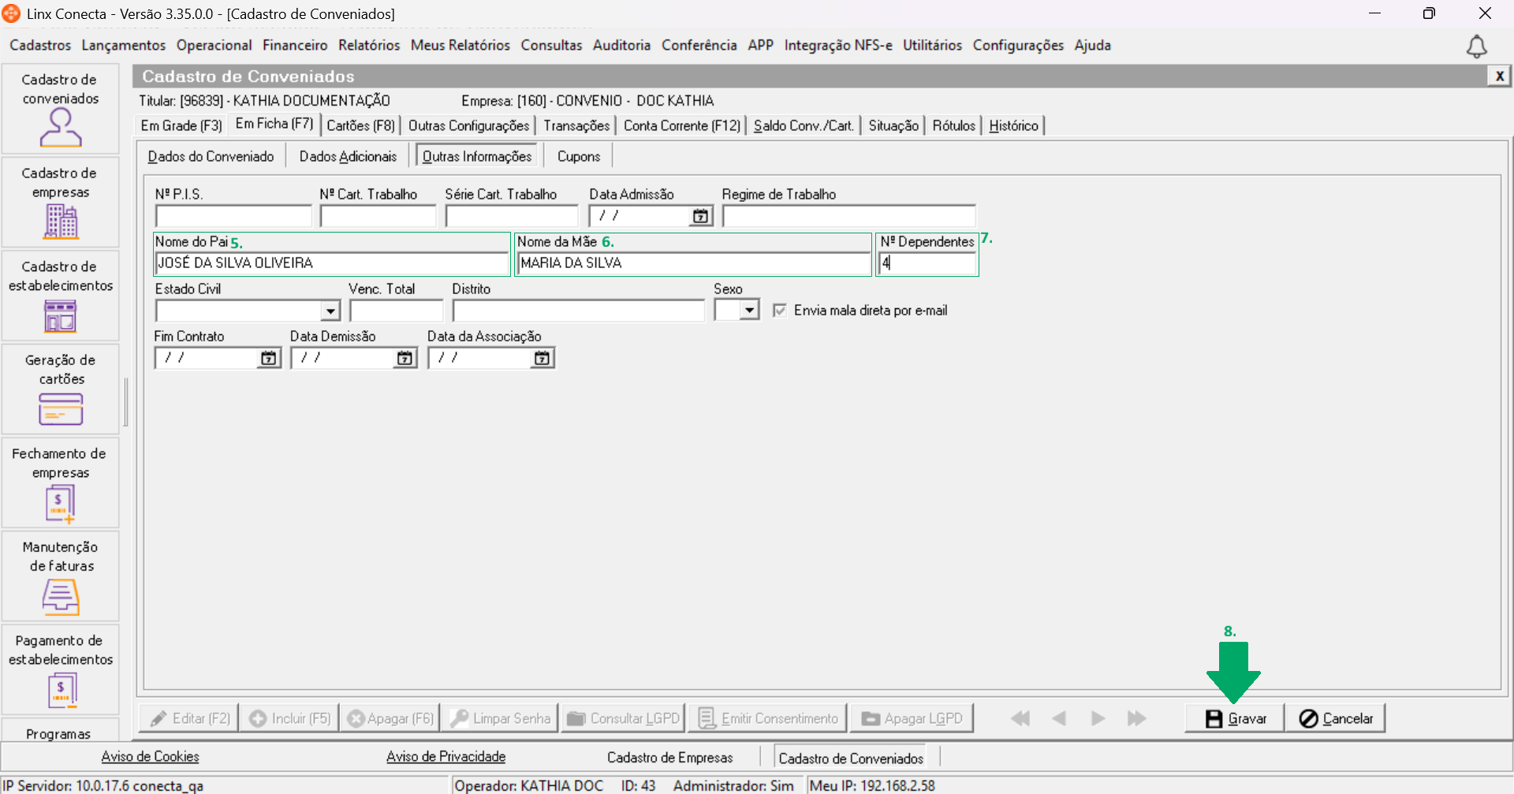Select the Dados do Conveniado sub-tab
The height and width of the screenshot is (794, 1514).
click(211, 157)
